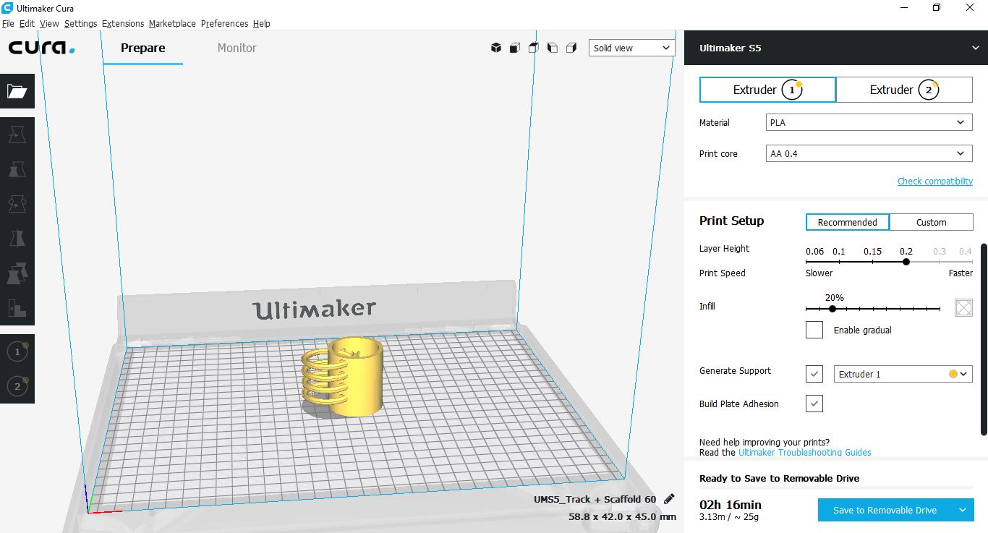Open the support Extruder 1 dropdown

tap(903, 374)
